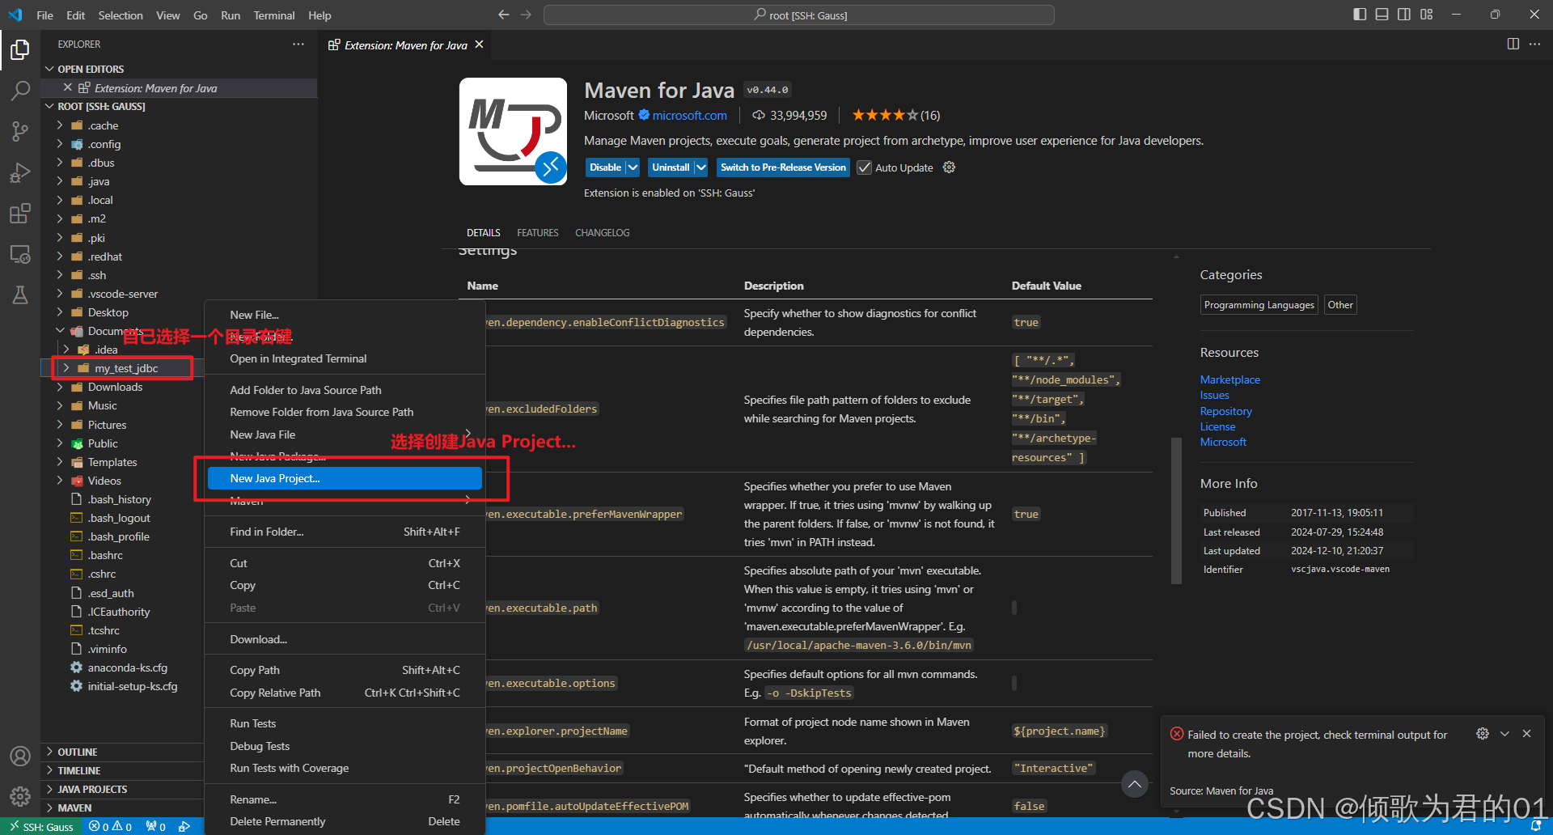Open the Remote Explorer icon

pos(20,254)
